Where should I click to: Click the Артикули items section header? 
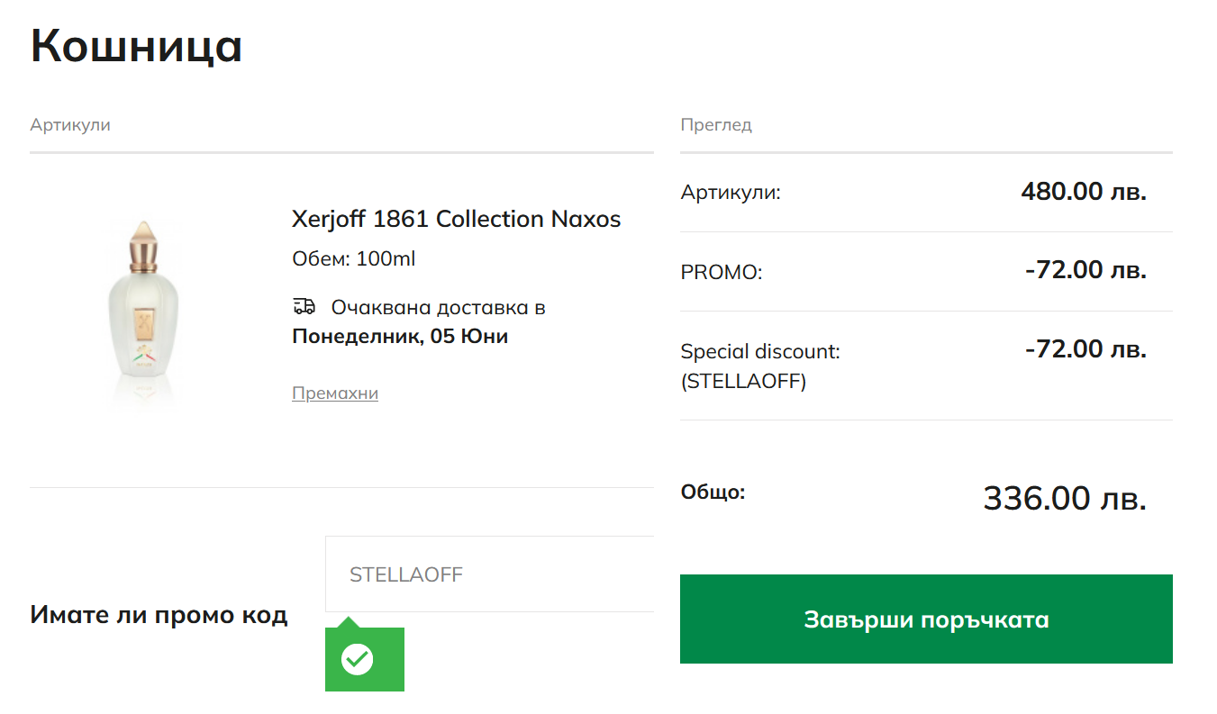[x=69, y=125]
